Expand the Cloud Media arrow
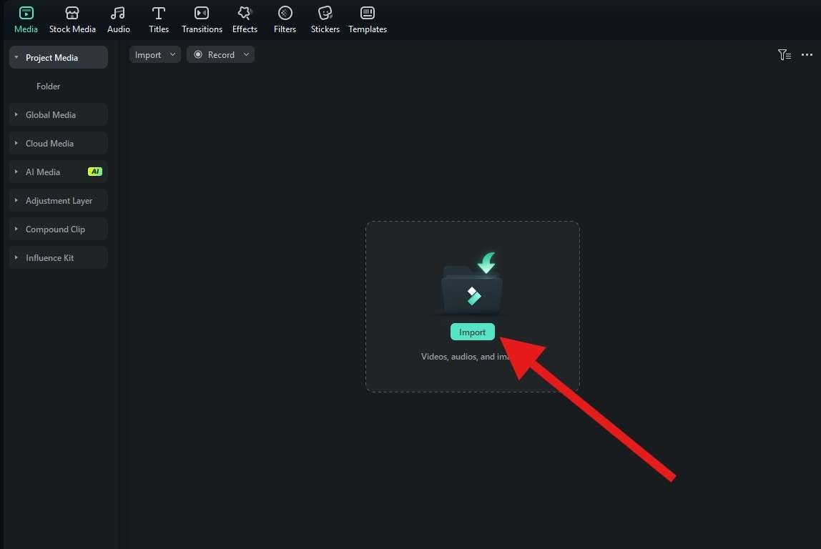The height and width of the screenshot is (549, 821). pyautogui.click(x=16, y=143)
